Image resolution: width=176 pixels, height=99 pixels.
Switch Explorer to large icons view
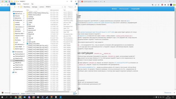pos(76,94)
